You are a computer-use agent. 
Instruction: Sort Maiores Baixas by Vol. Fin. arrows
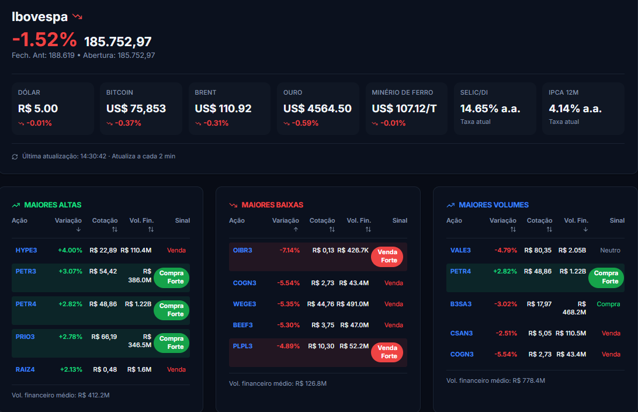tap(368, 230)
